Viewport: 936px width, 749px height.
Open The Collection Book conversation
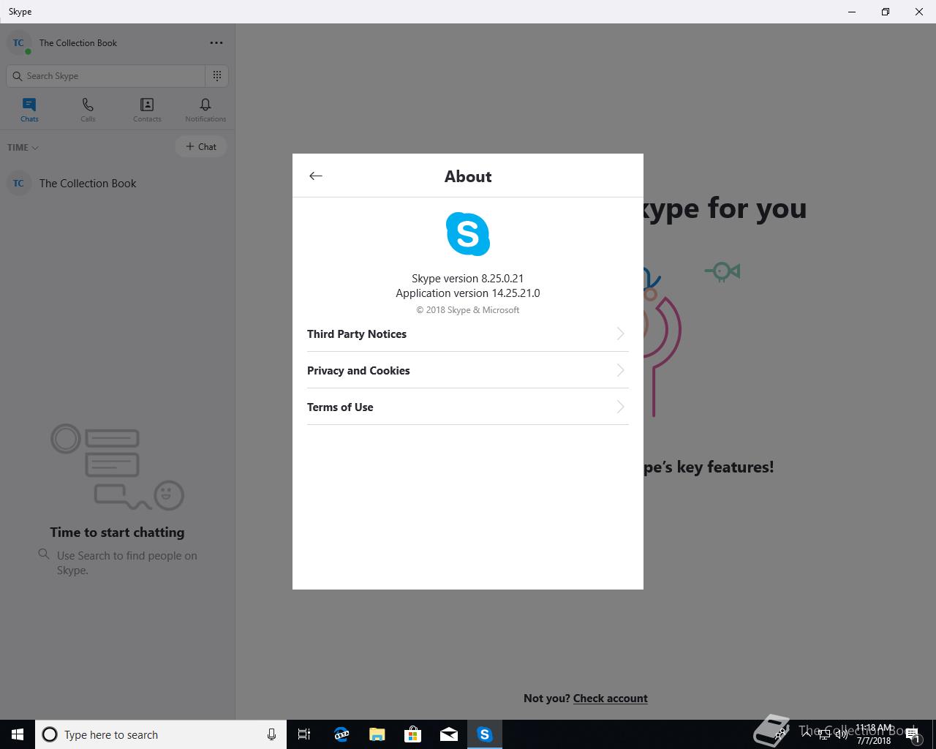tap(117, 183)
